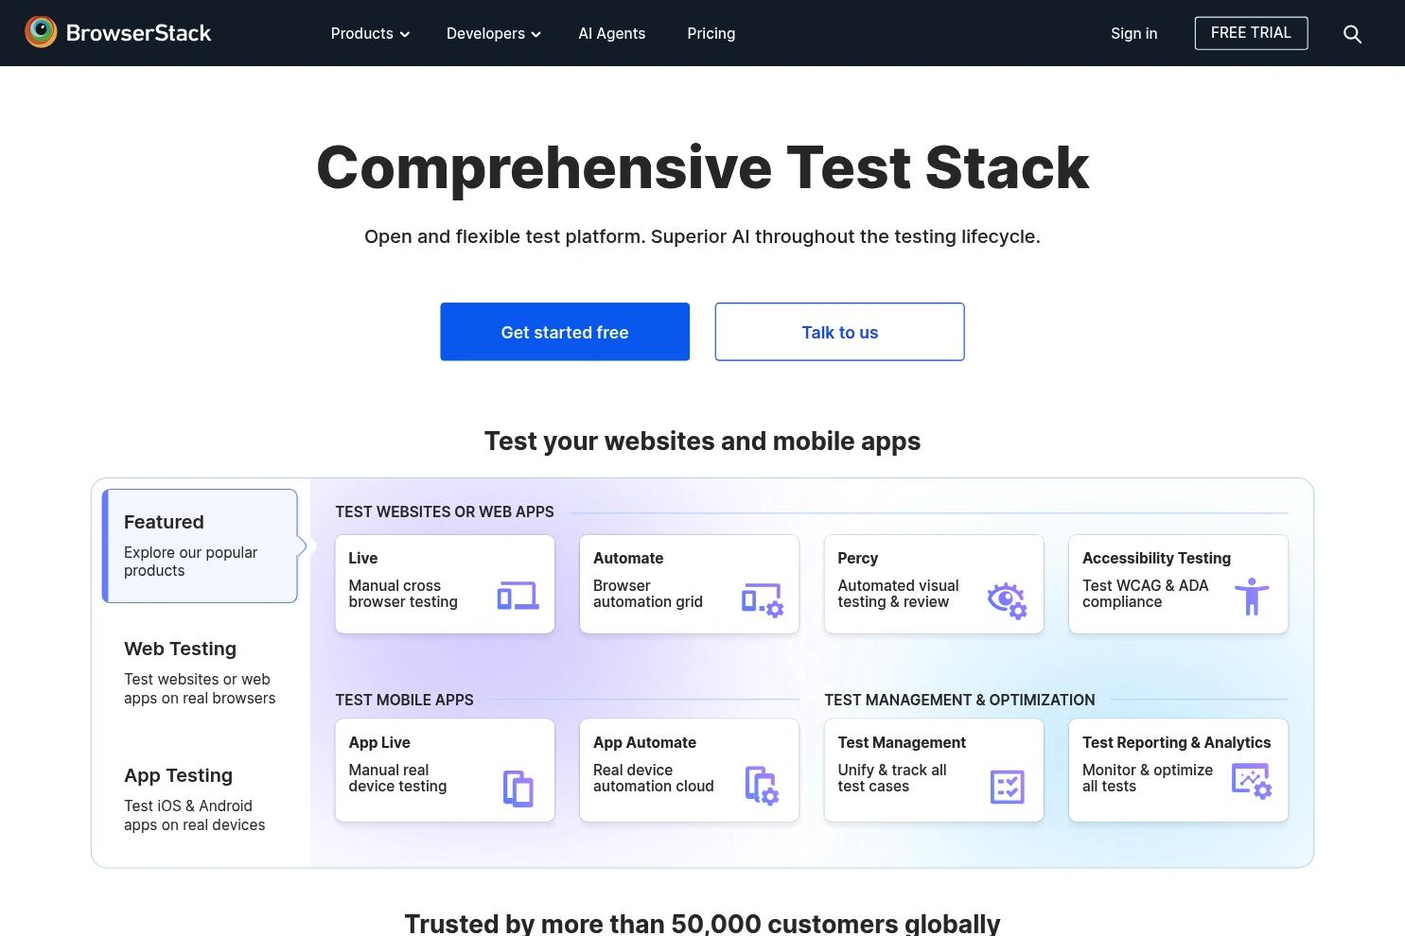Open the Test Reporting & Analytics card title
Image resolution: width=1405 pixels, height=936 pixels.
coord(1177,742)
